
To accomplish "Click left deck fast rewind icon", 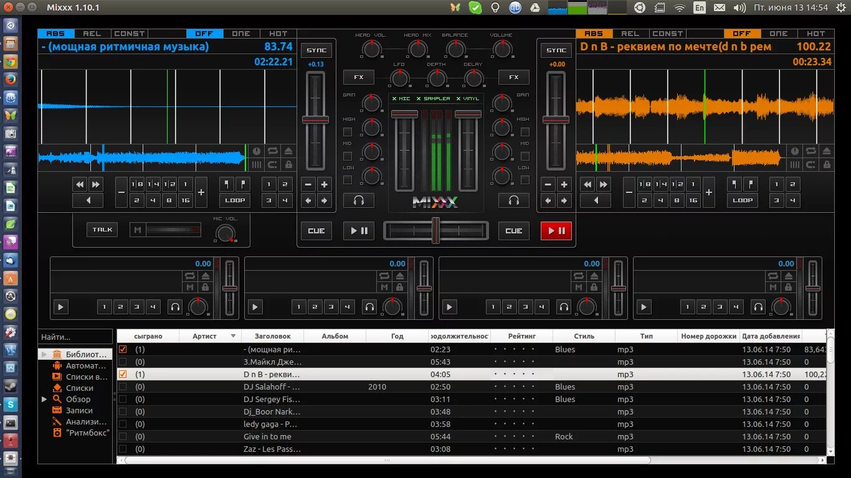I will (80, 184).
